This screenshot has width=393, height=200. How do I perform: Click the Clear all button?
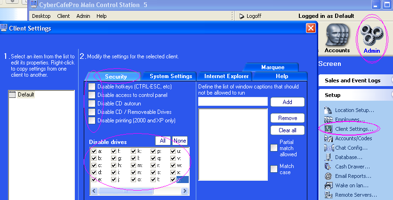[287, 130]
